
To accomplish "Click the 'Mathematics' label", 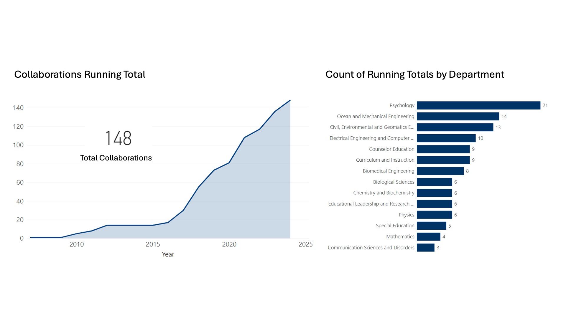I will coord(400,236).
